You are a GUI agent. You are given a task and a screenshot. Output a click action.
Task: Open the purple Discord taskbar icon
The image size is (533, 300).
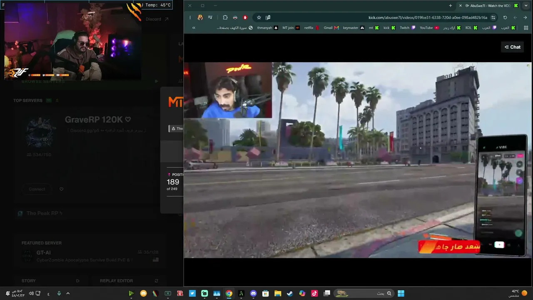253,293
